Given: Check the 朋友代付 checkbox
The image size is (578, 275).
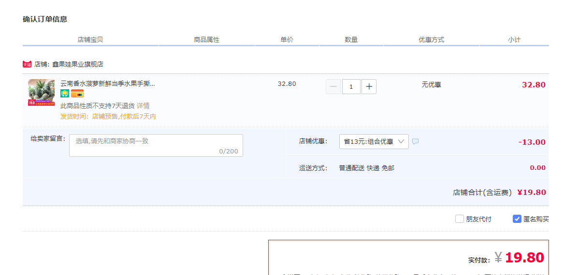Looking at the screenshot, I should tap(459, 219).
